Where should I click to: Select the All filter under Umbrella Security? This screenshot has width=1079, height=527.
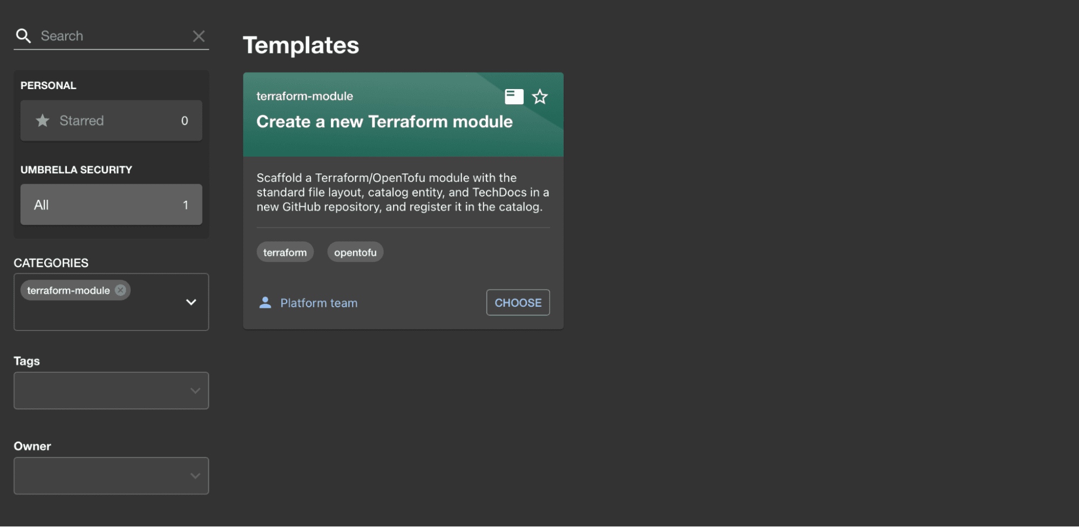[111, 205]
